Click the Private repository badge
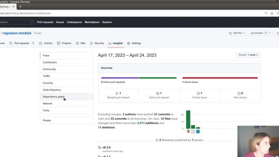 37,33
